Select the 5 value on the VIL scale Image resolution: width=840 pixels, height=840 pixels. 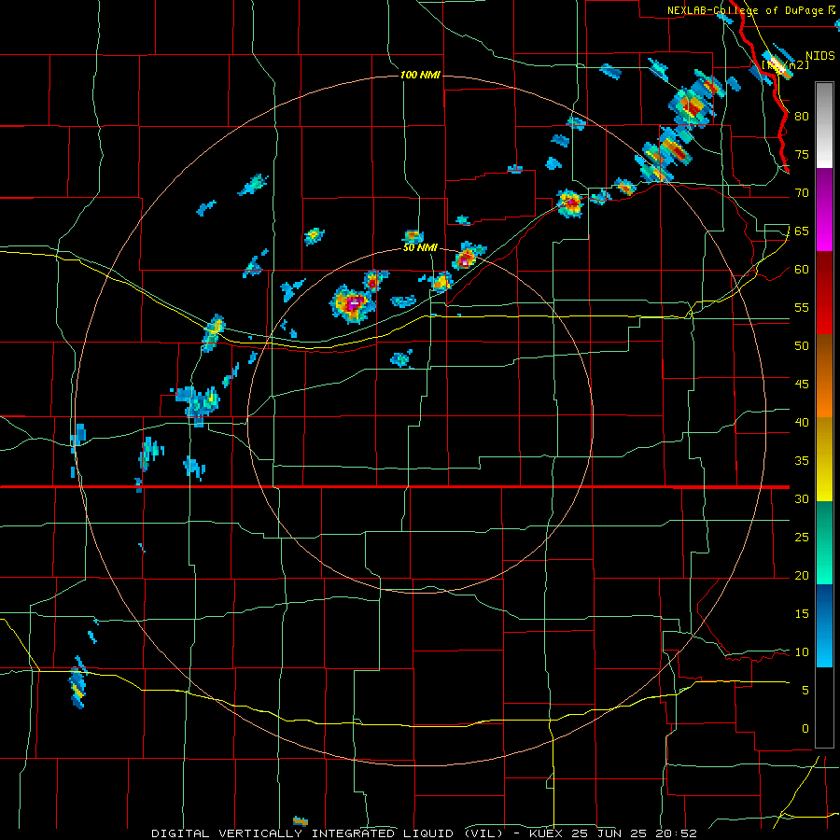point(805,690)
